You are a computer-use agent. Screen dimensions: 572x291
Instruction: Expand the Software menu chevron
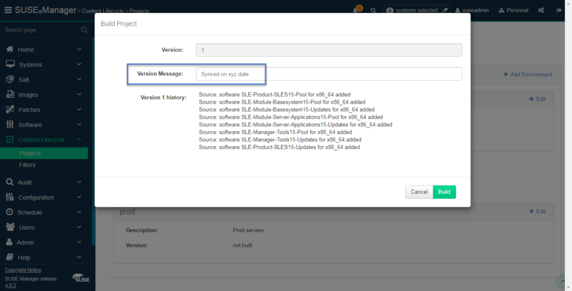79,124
